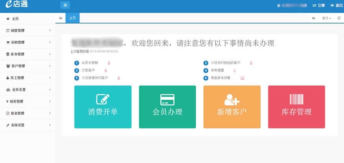Click the refresh icon in tab bar
This screenshot has height=163, width=344.
click(x=339, y=18)
